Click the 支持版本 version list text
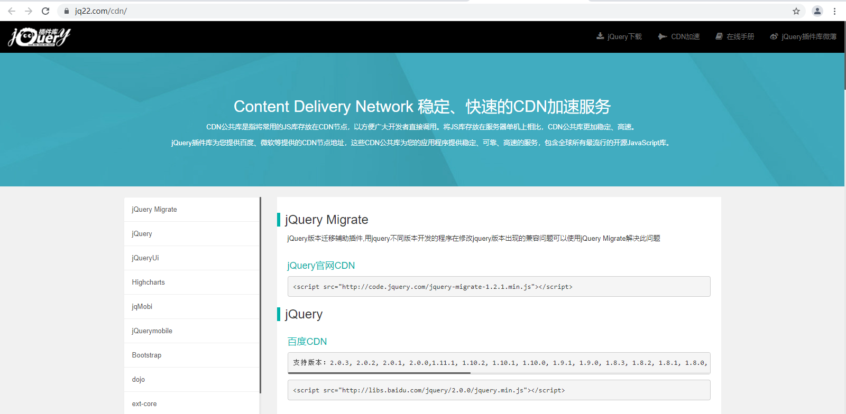 500,363
